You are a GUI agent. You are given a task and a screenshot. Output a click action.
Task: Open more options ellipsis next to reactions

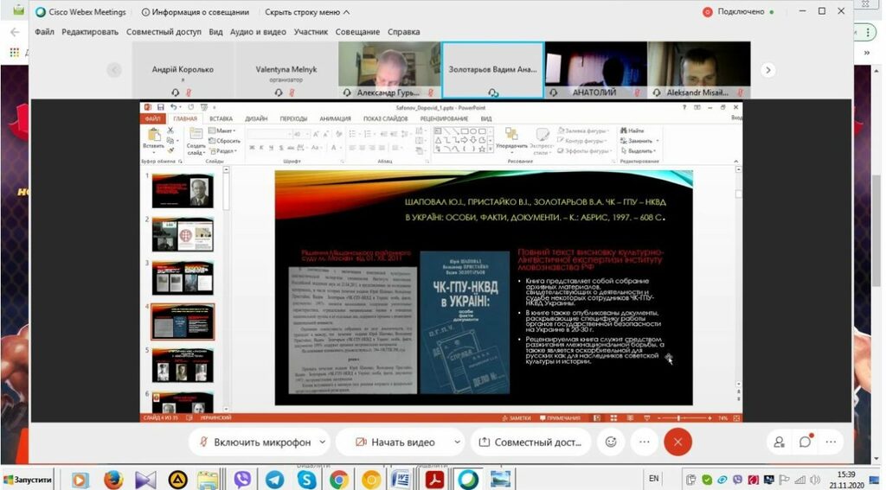644,442
